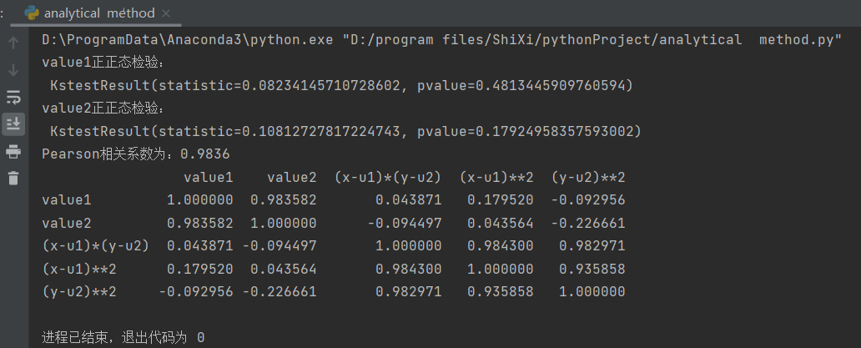Viewport: 861px width, 348px height.
Task: Click the Up the Stack Trace arrow
Action: click(13, 43)
